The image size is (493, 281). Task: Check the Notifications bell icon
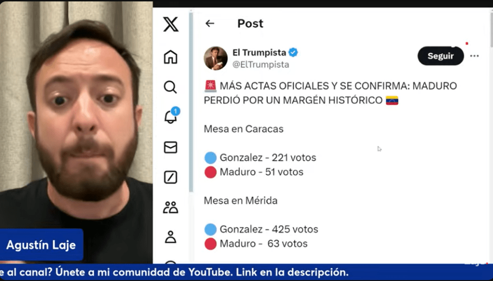[x=171, y=115]
